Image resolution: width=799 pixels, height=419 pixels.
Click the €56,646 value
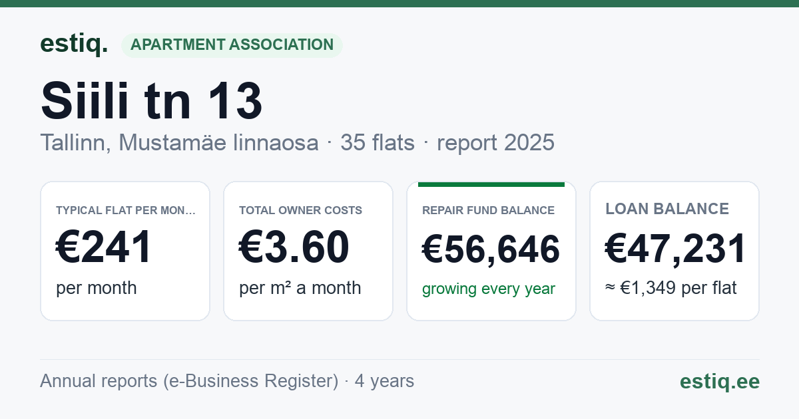(x=491, y=250)
